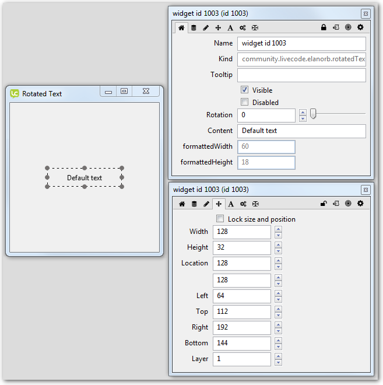
Task: Increase Rotation with the up stepper arrow
Action: [303, 112]
